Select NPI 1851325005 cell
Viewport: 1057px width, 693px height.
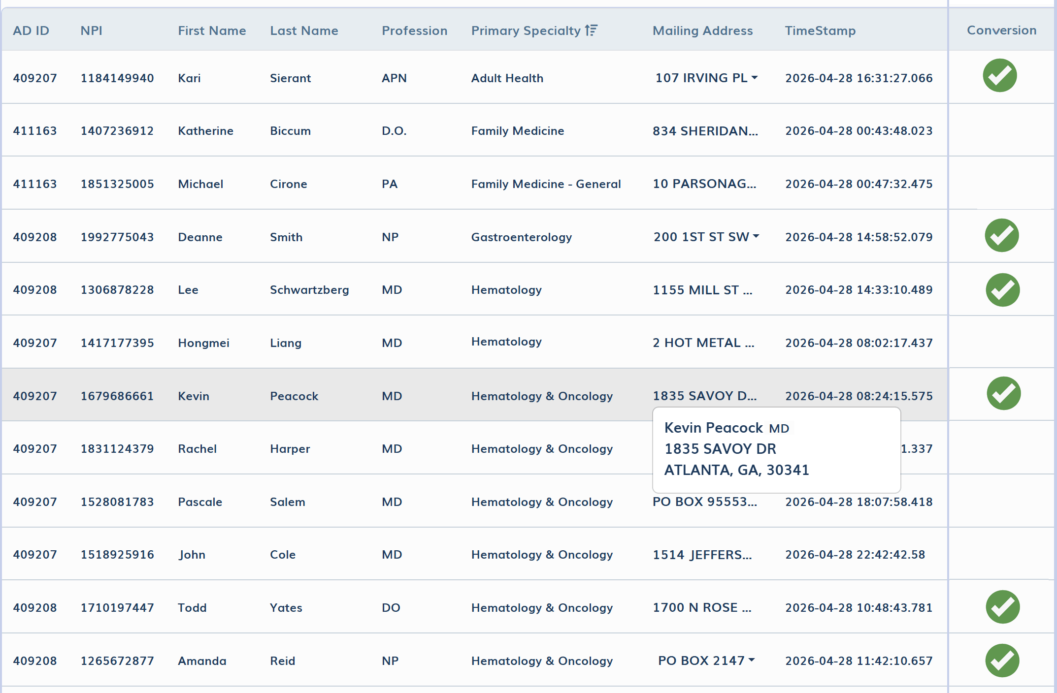(117, 184)
